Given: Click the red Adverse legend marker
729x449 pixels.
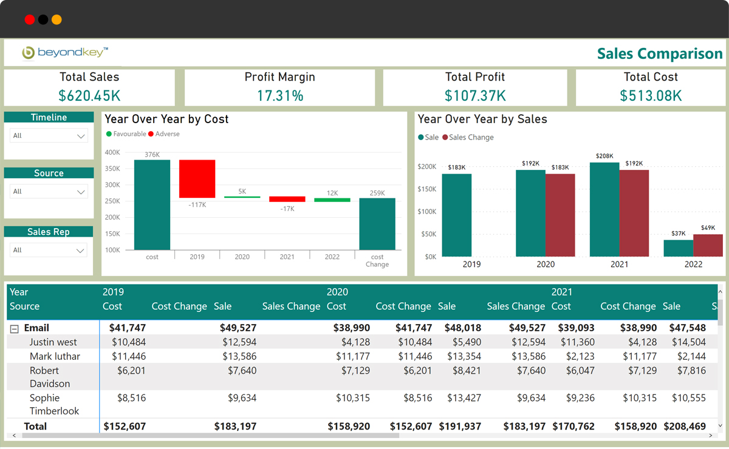Looking at the screenshot, I should 151,134.
